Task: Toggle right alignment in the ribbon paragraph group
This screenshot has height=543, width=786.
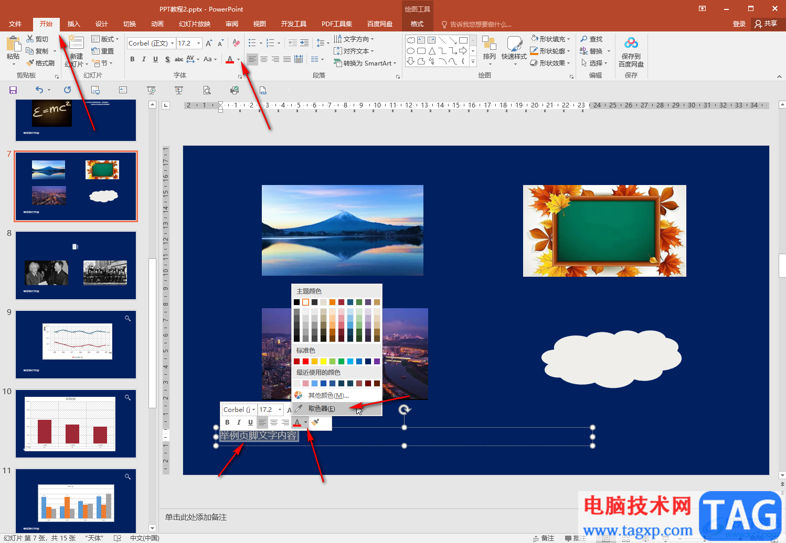Action: coord(275,59)
